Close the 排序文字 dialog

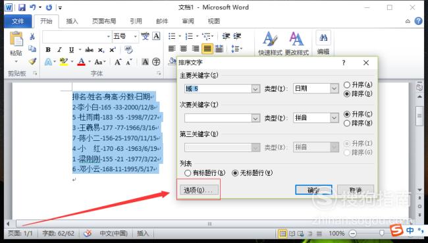[x=366, y=63]
